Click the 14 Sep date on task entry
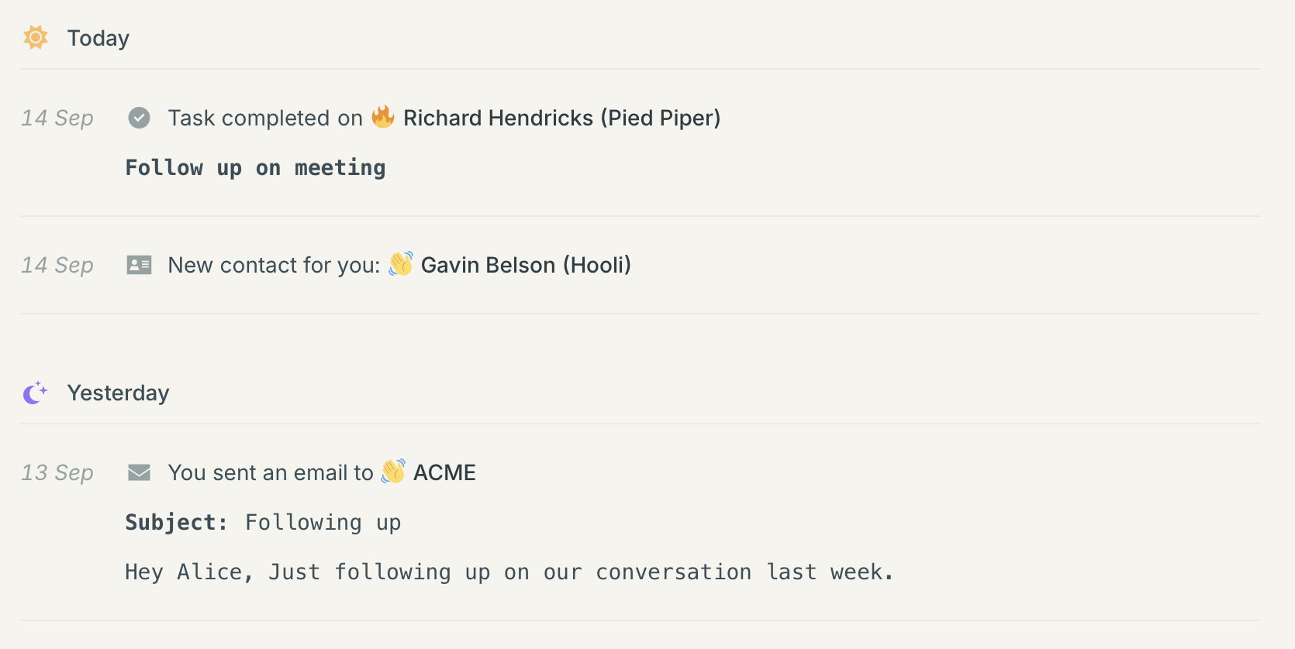The height and width of the screenshot is (649, 1295). [57, 118]
